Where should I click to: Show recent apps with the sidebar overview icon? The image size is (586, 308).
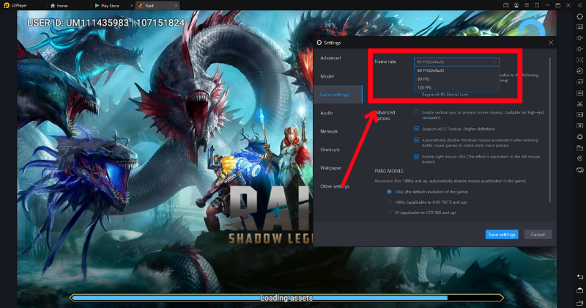tap(579, 303)
